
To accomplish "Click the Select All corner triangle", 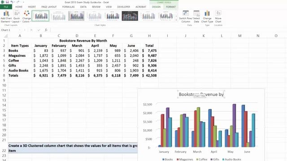I will click(x=6, y=36).
